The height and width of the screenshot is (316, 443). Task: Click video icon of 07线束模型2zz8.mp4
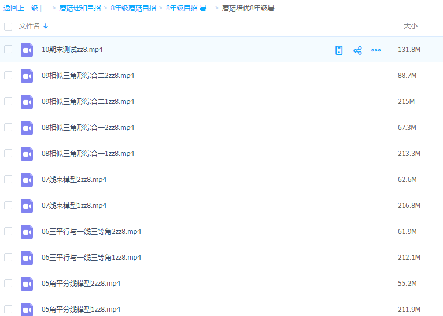point(27,180)
